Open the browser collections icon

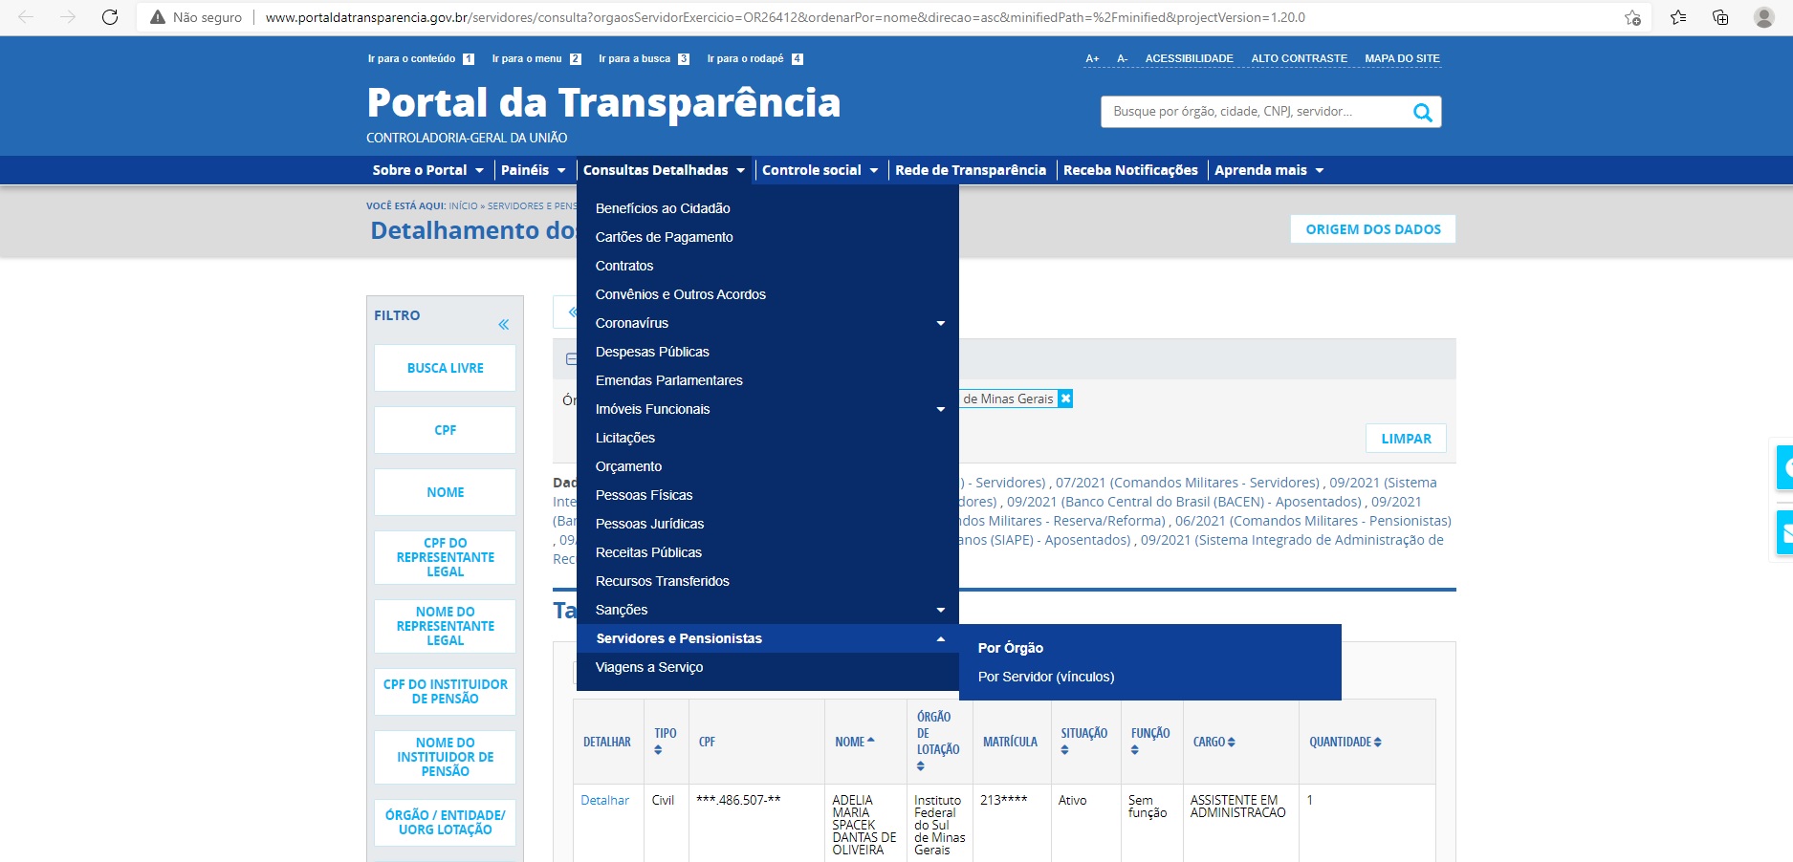tap(1719, 17)
